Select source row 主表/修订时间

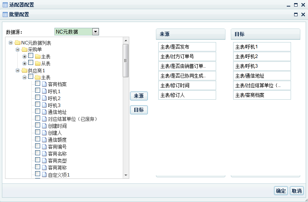click(x=187, y=85)
